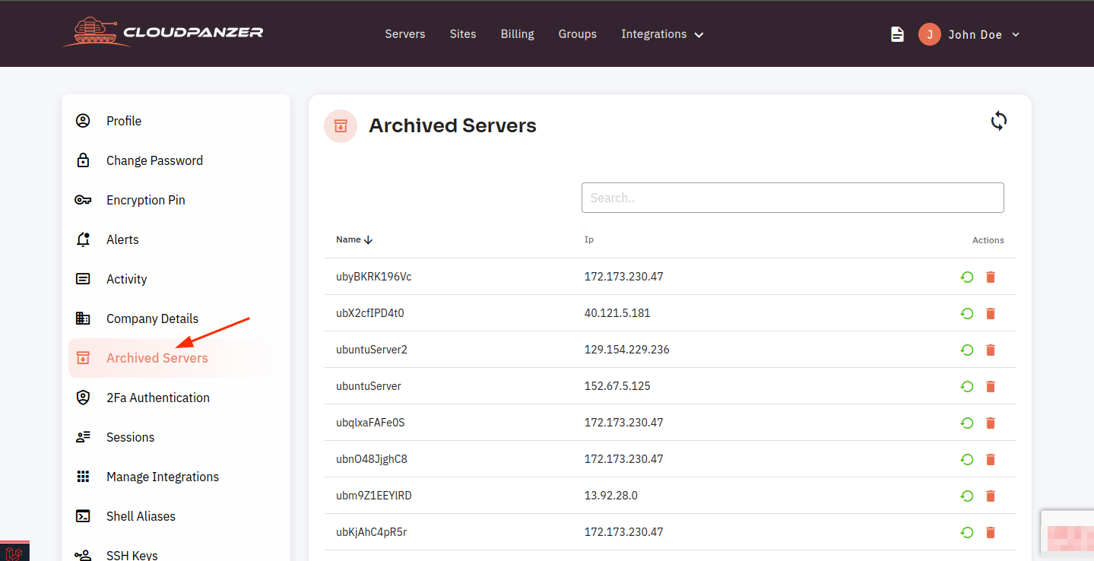Screen dimensions: 1094x561
Task: Click the ubqlxaFAFe0S server name
Action: point(371,423)
